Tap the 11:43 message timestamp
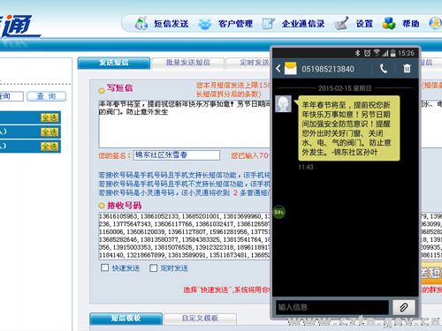This screenshot has width=442, height=331. (306, 167)
